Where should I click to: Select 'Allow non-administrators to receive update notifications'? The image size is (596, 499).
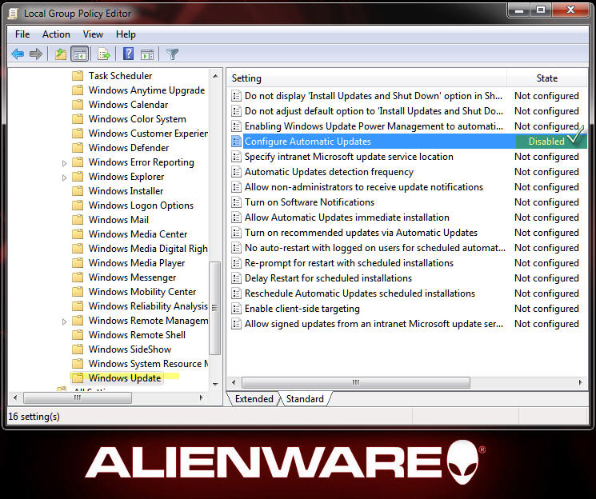coord(364,187)
